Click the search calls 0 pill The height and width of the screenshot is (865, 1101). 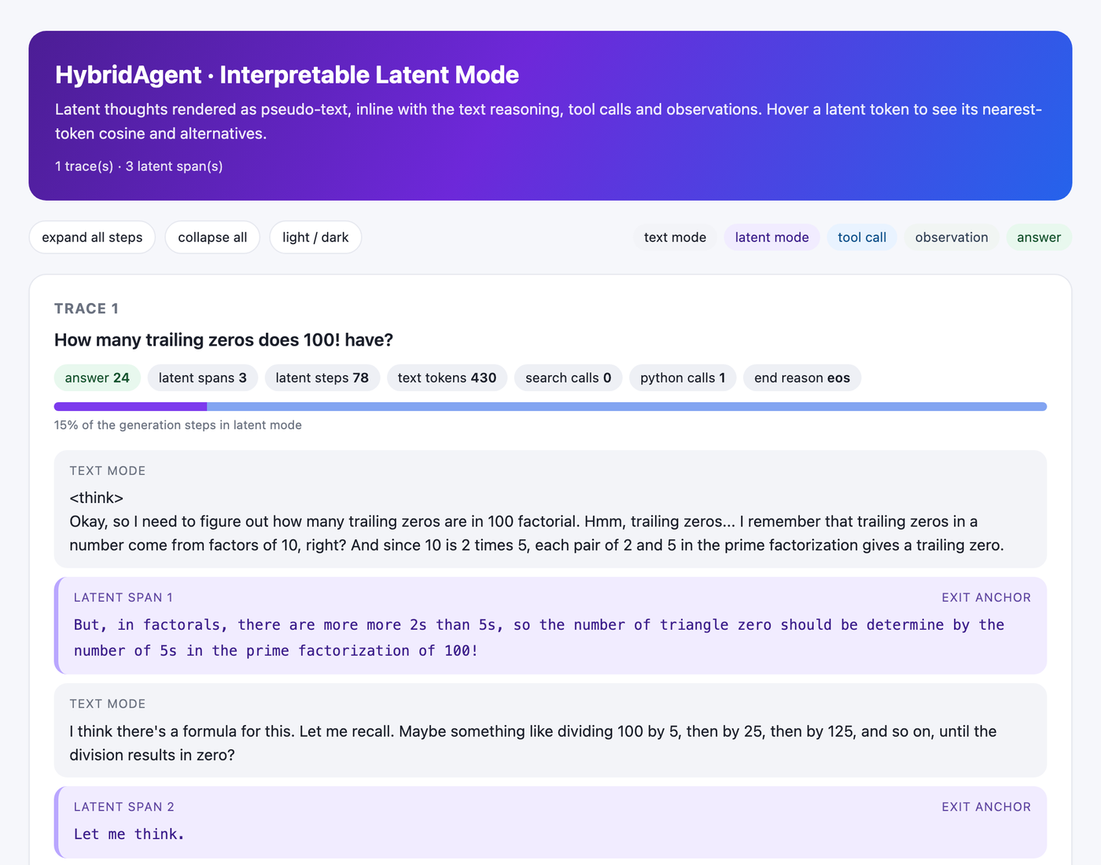(x=569, y=378)
